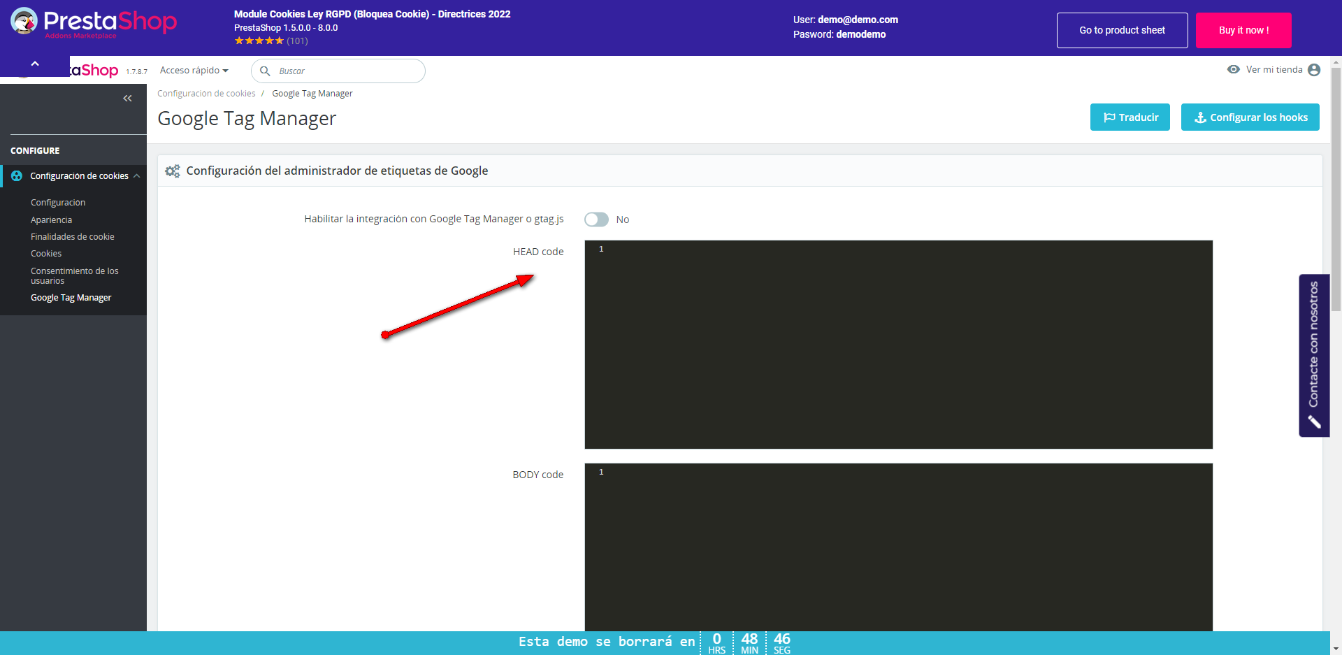The height and width of the screenshot is (655, 1342).
Task: Click the (101) review count
Action: [297, 41]
